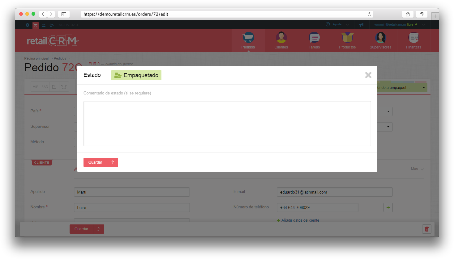Click the E-mail field with eduardo31@latinmail.com
454x259 pixels.
pos(335,192)
